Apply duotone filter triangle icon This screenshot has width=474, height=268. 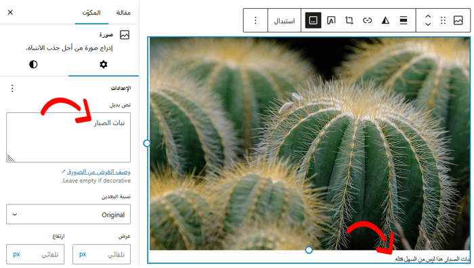385,20
